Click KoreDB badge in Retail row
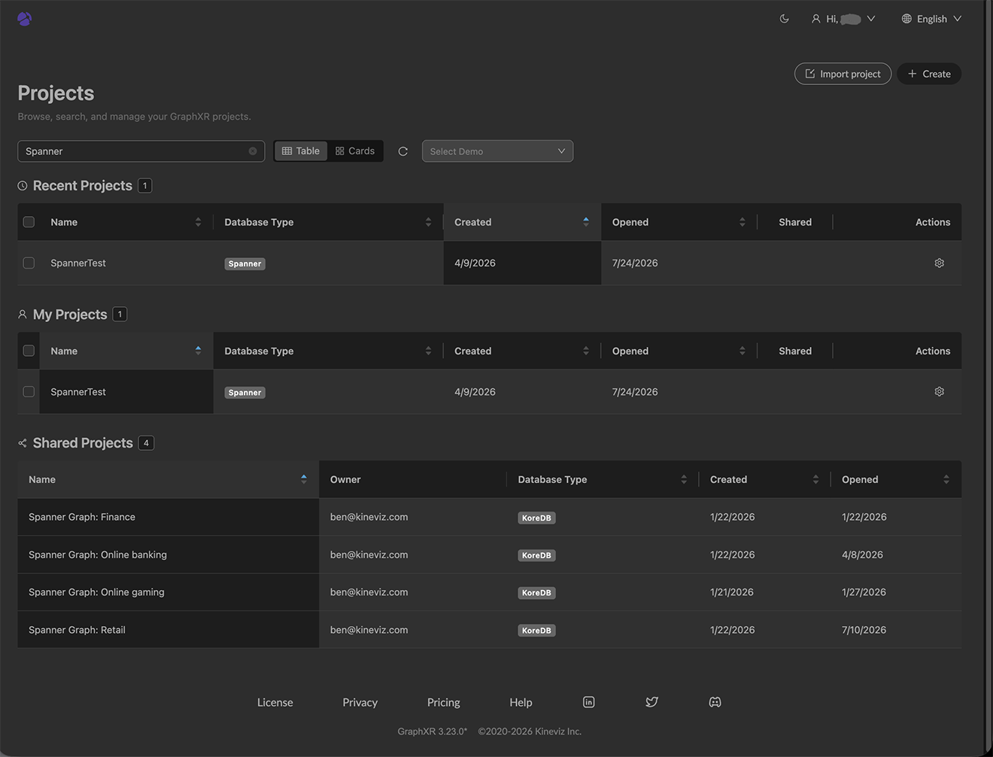The image size is (993, 757). [536, 631]
